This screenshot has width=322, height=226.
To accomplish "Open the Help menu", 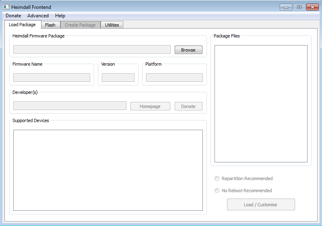I will coord(60,16).
